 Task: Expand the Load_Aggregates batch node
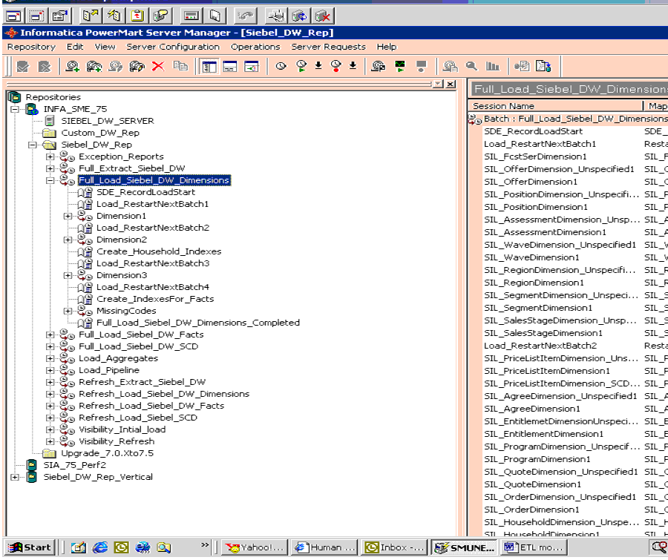[x=50, y=358]
